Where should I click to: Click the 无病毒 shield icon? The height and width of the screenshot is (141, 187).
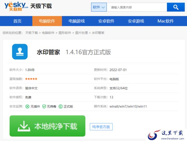pos(44,106)
